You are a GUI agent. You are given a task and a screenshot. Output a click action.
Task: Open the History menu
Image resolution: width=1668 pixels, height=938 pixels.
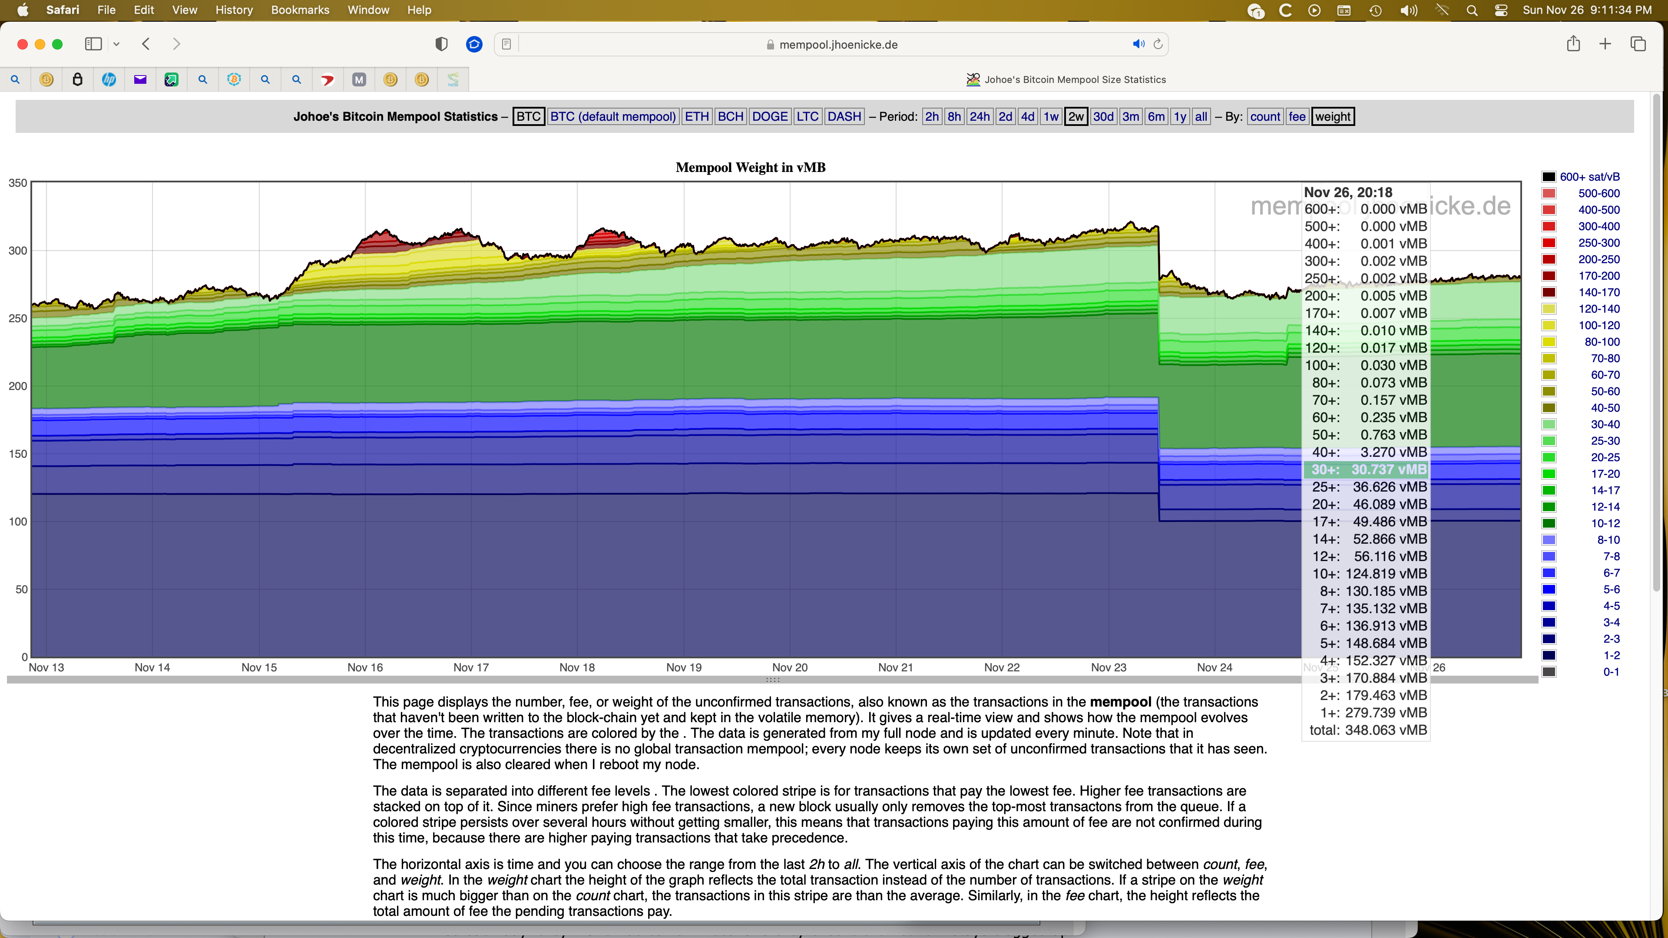click(x=234, y=10)
